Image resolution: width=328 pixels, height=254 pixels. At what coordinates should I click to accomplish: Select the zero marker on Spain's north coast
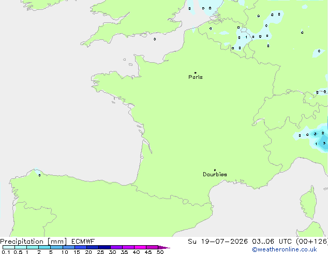click(39, 175)
